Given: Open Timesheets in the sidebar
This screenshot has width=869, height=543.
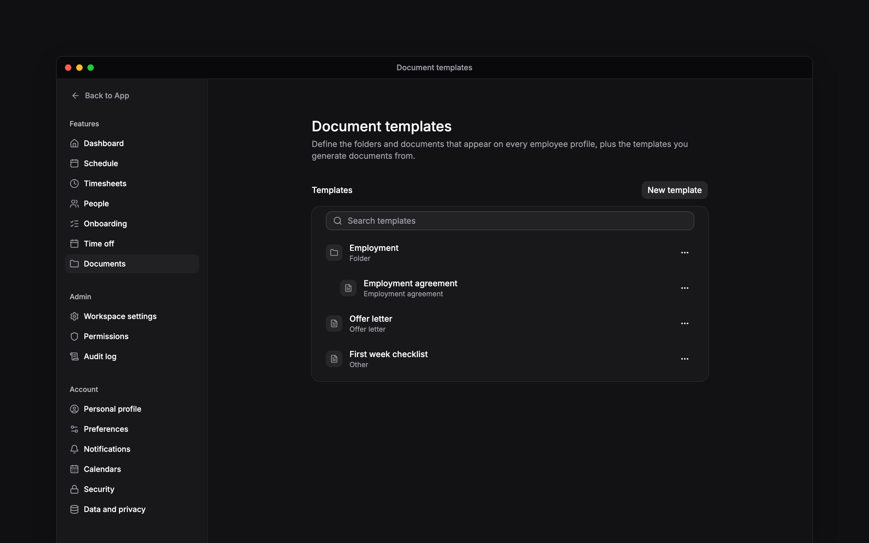Looking at the screenshot, I should pyautogui.click(x=132, y=184).
